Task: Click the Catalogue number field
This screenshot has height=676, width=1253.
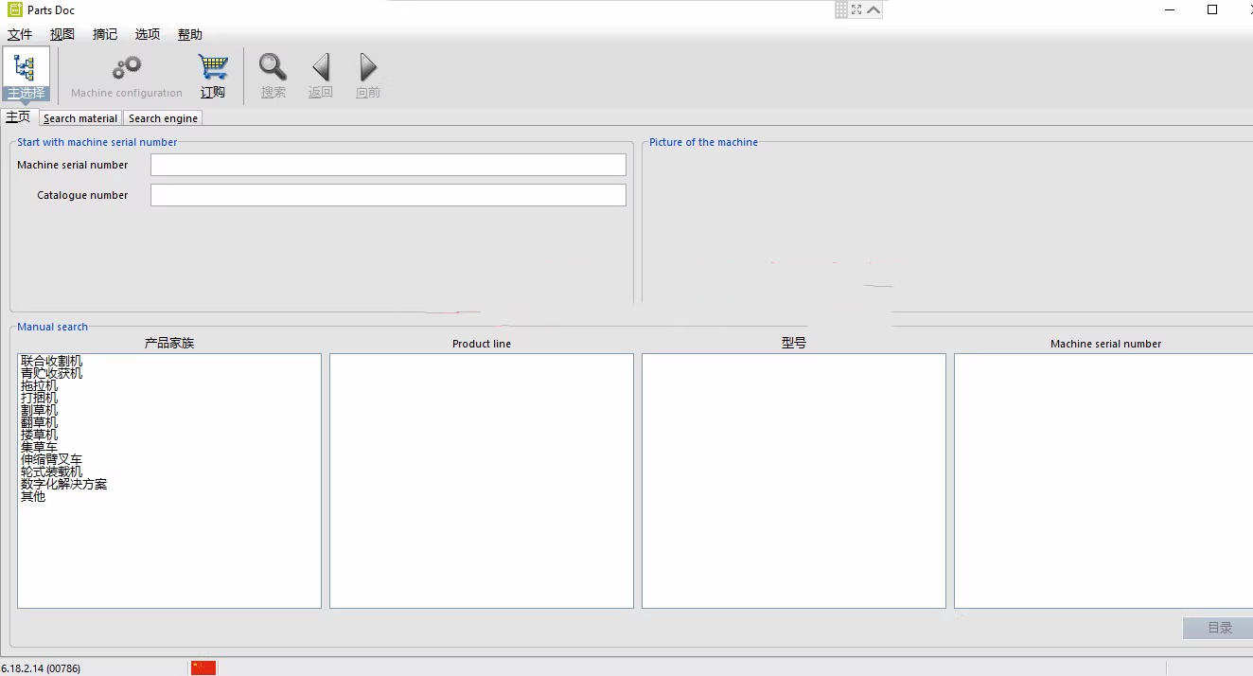Action: coord(388,195)
